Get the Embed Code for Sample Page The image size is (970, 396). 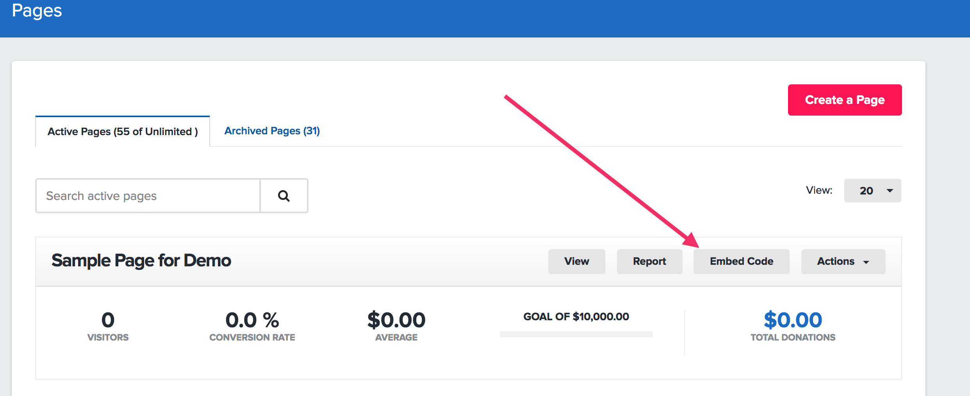pyautogui.click(x=741, y=261)
